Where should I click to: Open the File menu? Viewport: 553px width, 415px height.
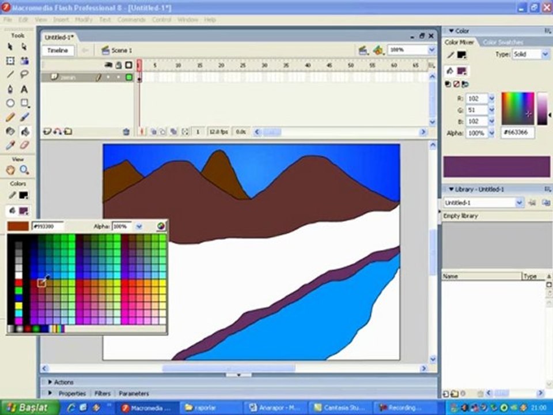click(x=7, y=20)
